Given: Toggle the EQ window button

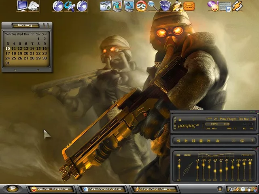Looking at the screenshot, I should (x=244, y=129).
